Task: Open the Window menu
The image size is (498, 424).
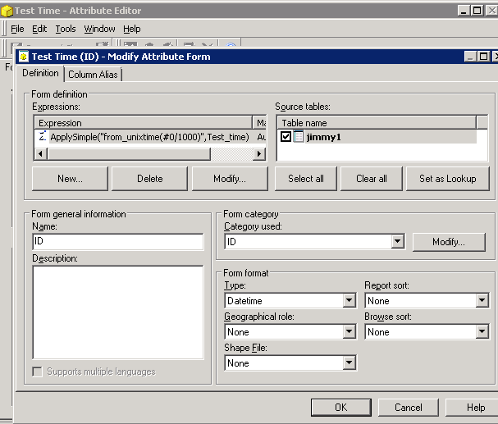Action: (99, 29)
